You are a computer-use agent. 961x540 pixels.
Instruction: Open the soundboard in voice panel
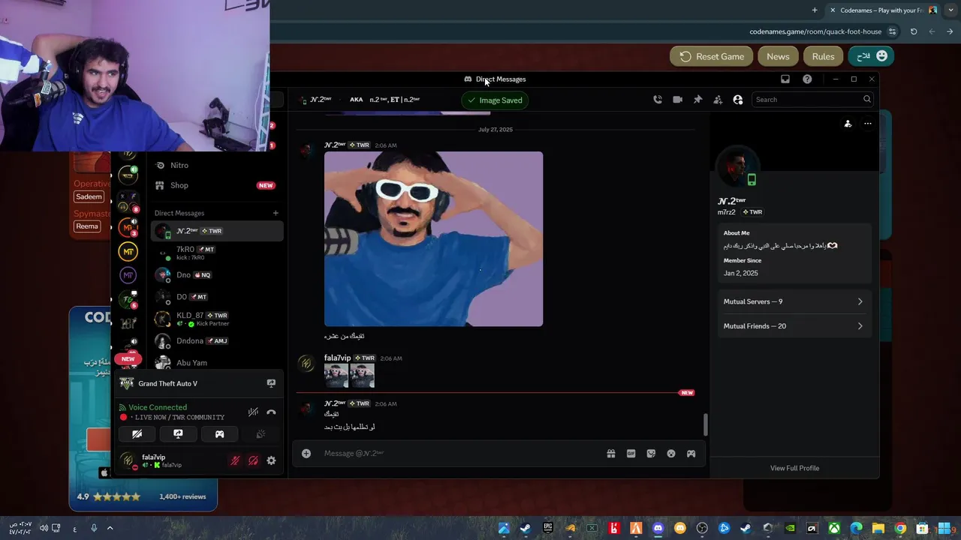(x=261, y=434)
